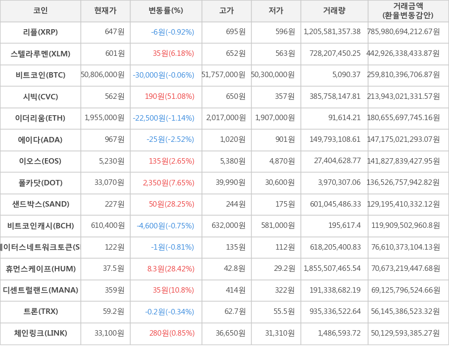The width and height of the screenshot is (449, 346).
Task: Open the 체인링크(LINK) row
Action: click(41, 334)
